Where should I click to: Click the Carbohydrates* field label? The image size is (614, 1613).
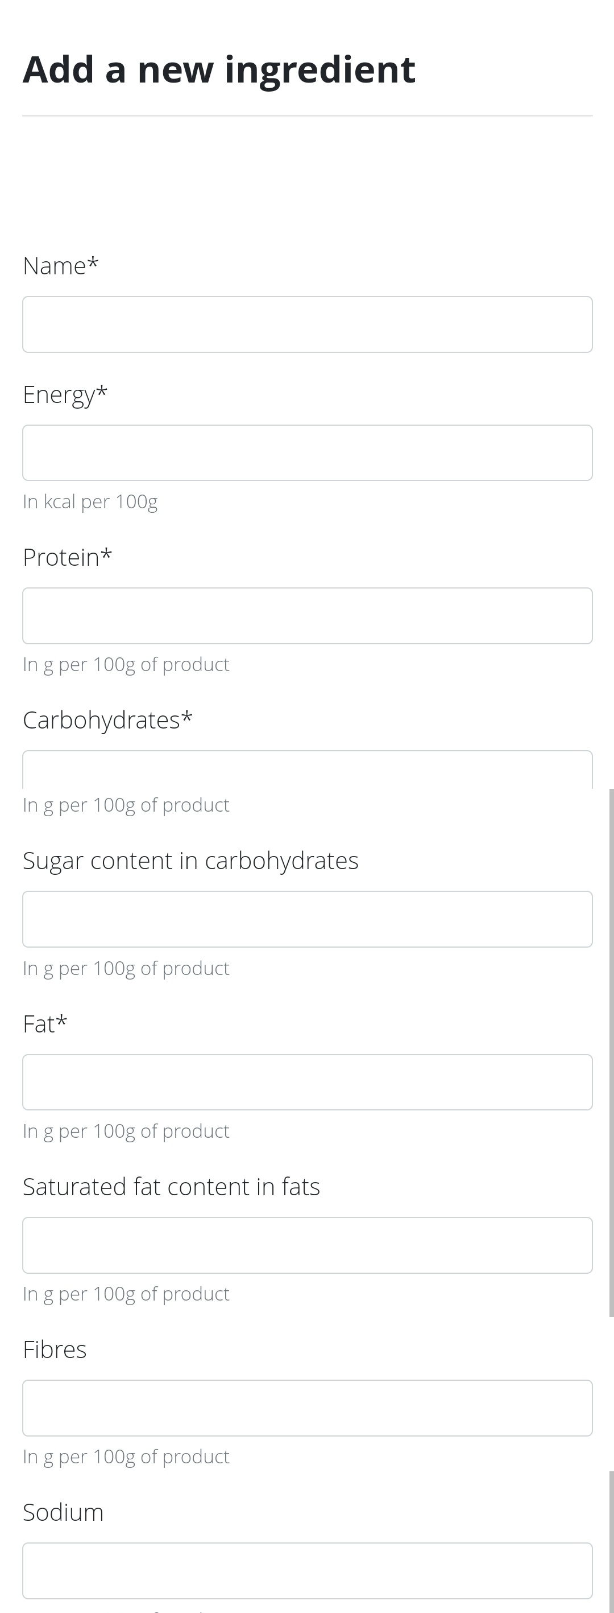pyautogui.click(x=107, y=719)
